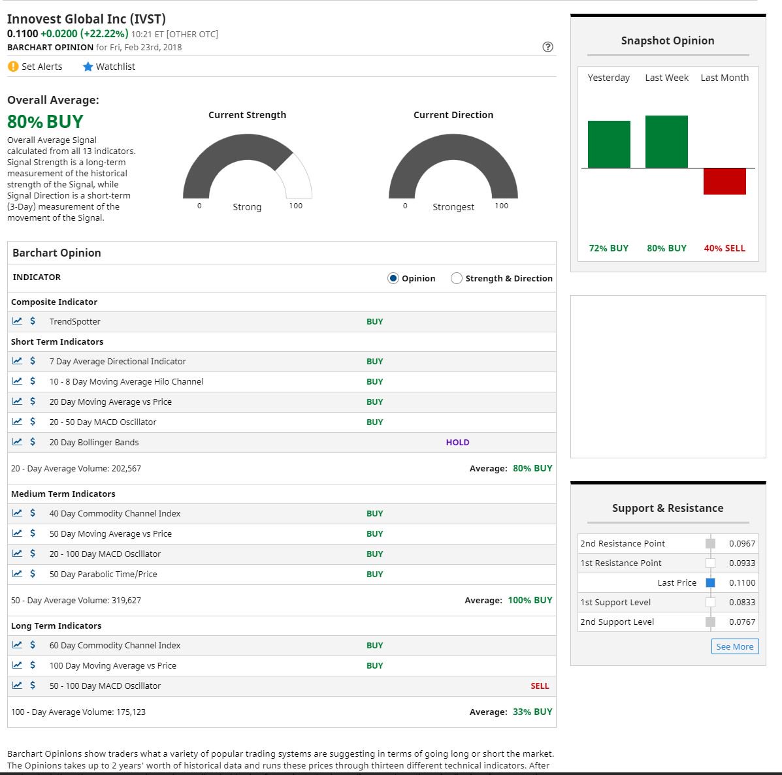Click 2nd Support Level value 0.0767

[742, 622]
